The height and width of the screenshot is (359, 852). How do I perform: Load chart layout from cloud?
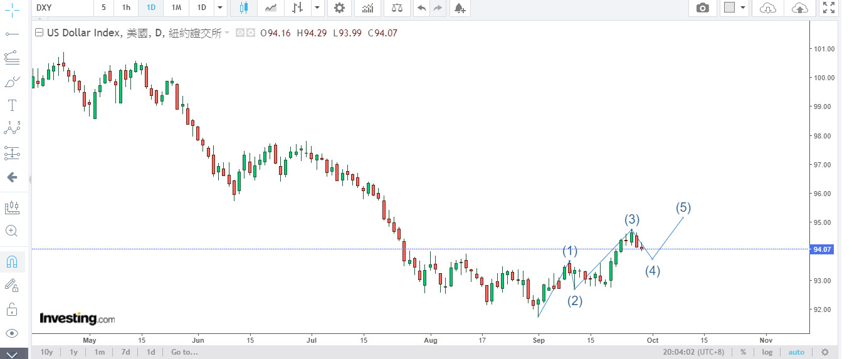click(x=767, y=8)
